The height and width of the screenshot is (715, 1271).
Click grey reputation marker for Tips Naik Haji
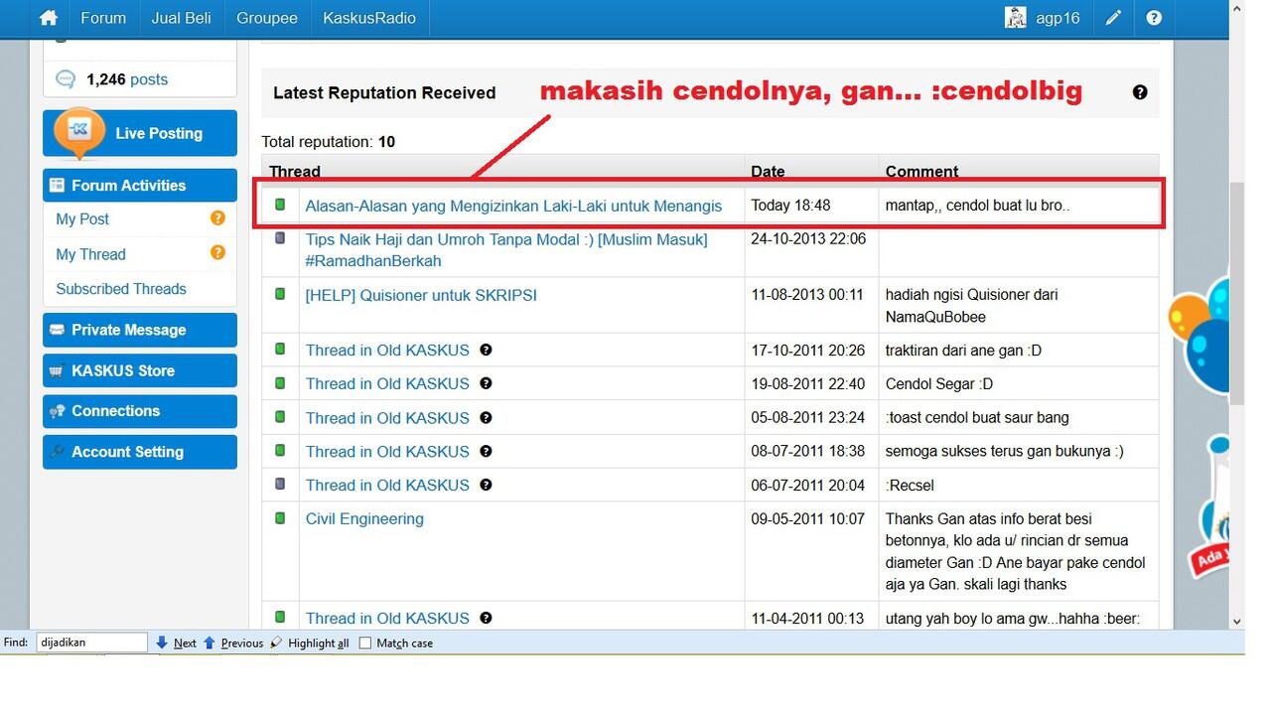point(280,238)
